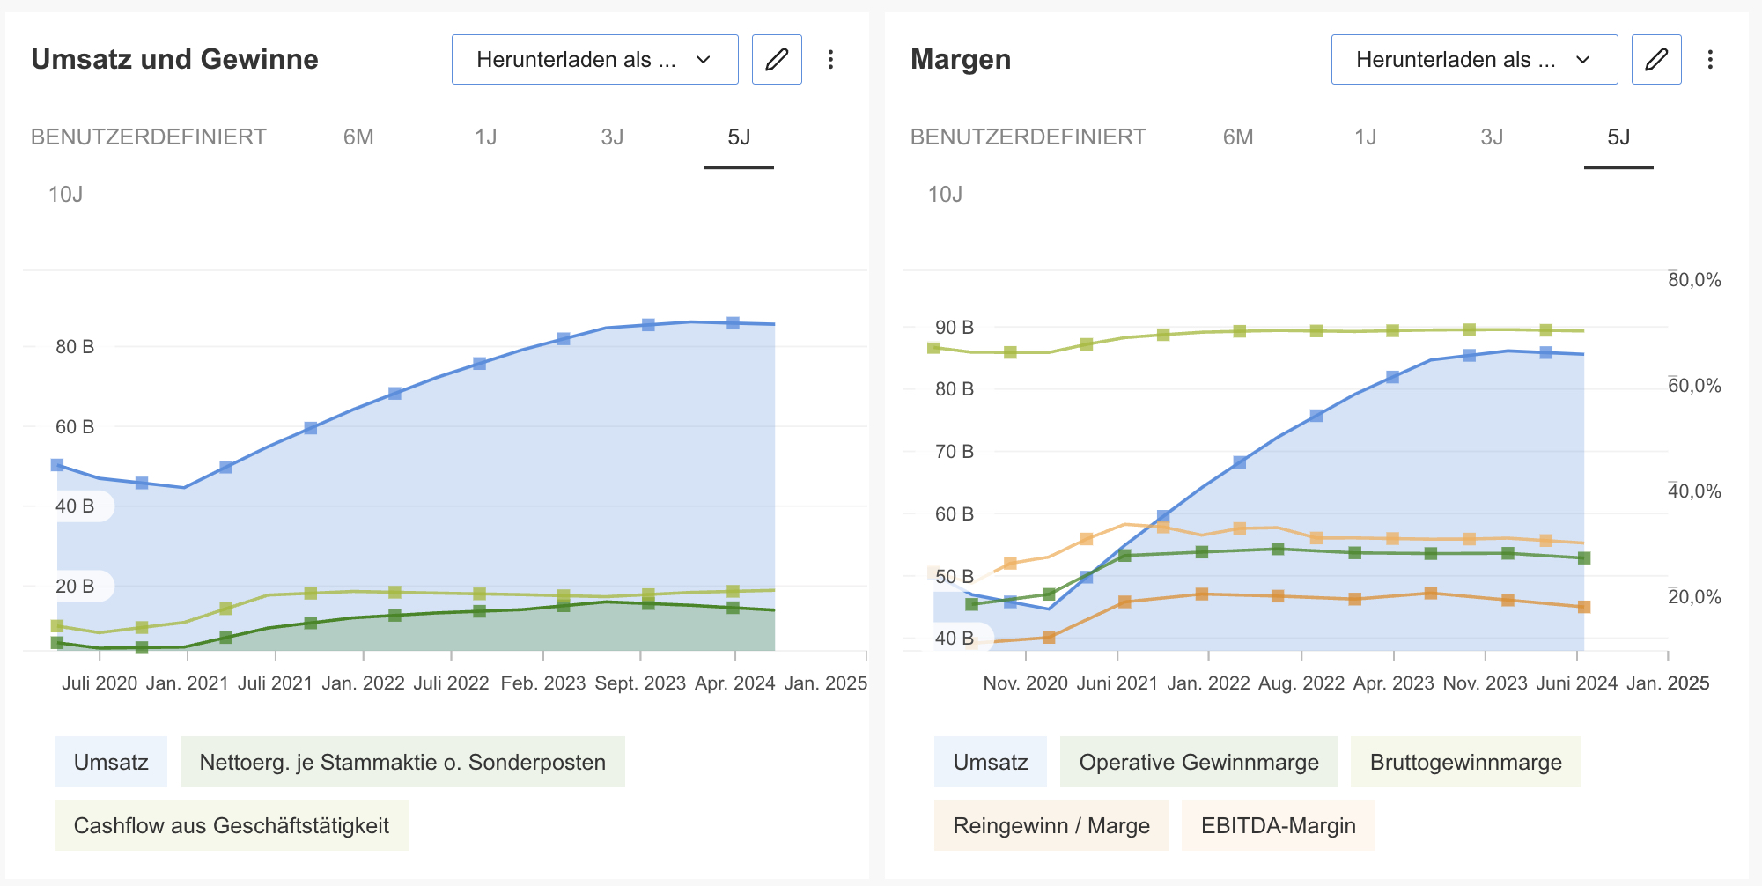Screen dimensions: 1762x886
Task: Select 1J tab in Margen panel
Action: (x=1366, y=137)
